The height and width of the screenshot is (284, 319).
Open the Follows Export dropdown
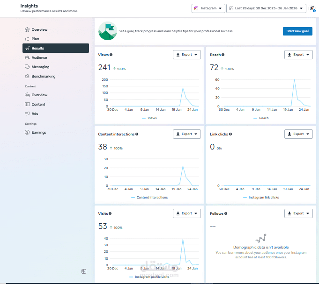coord(298,213)
